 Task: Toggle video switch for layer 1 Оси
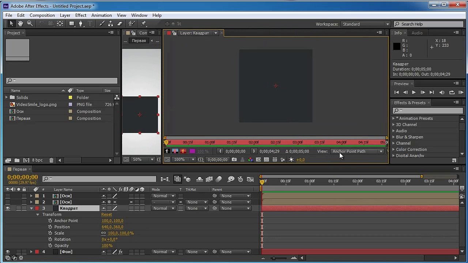[x=7, y=196]
